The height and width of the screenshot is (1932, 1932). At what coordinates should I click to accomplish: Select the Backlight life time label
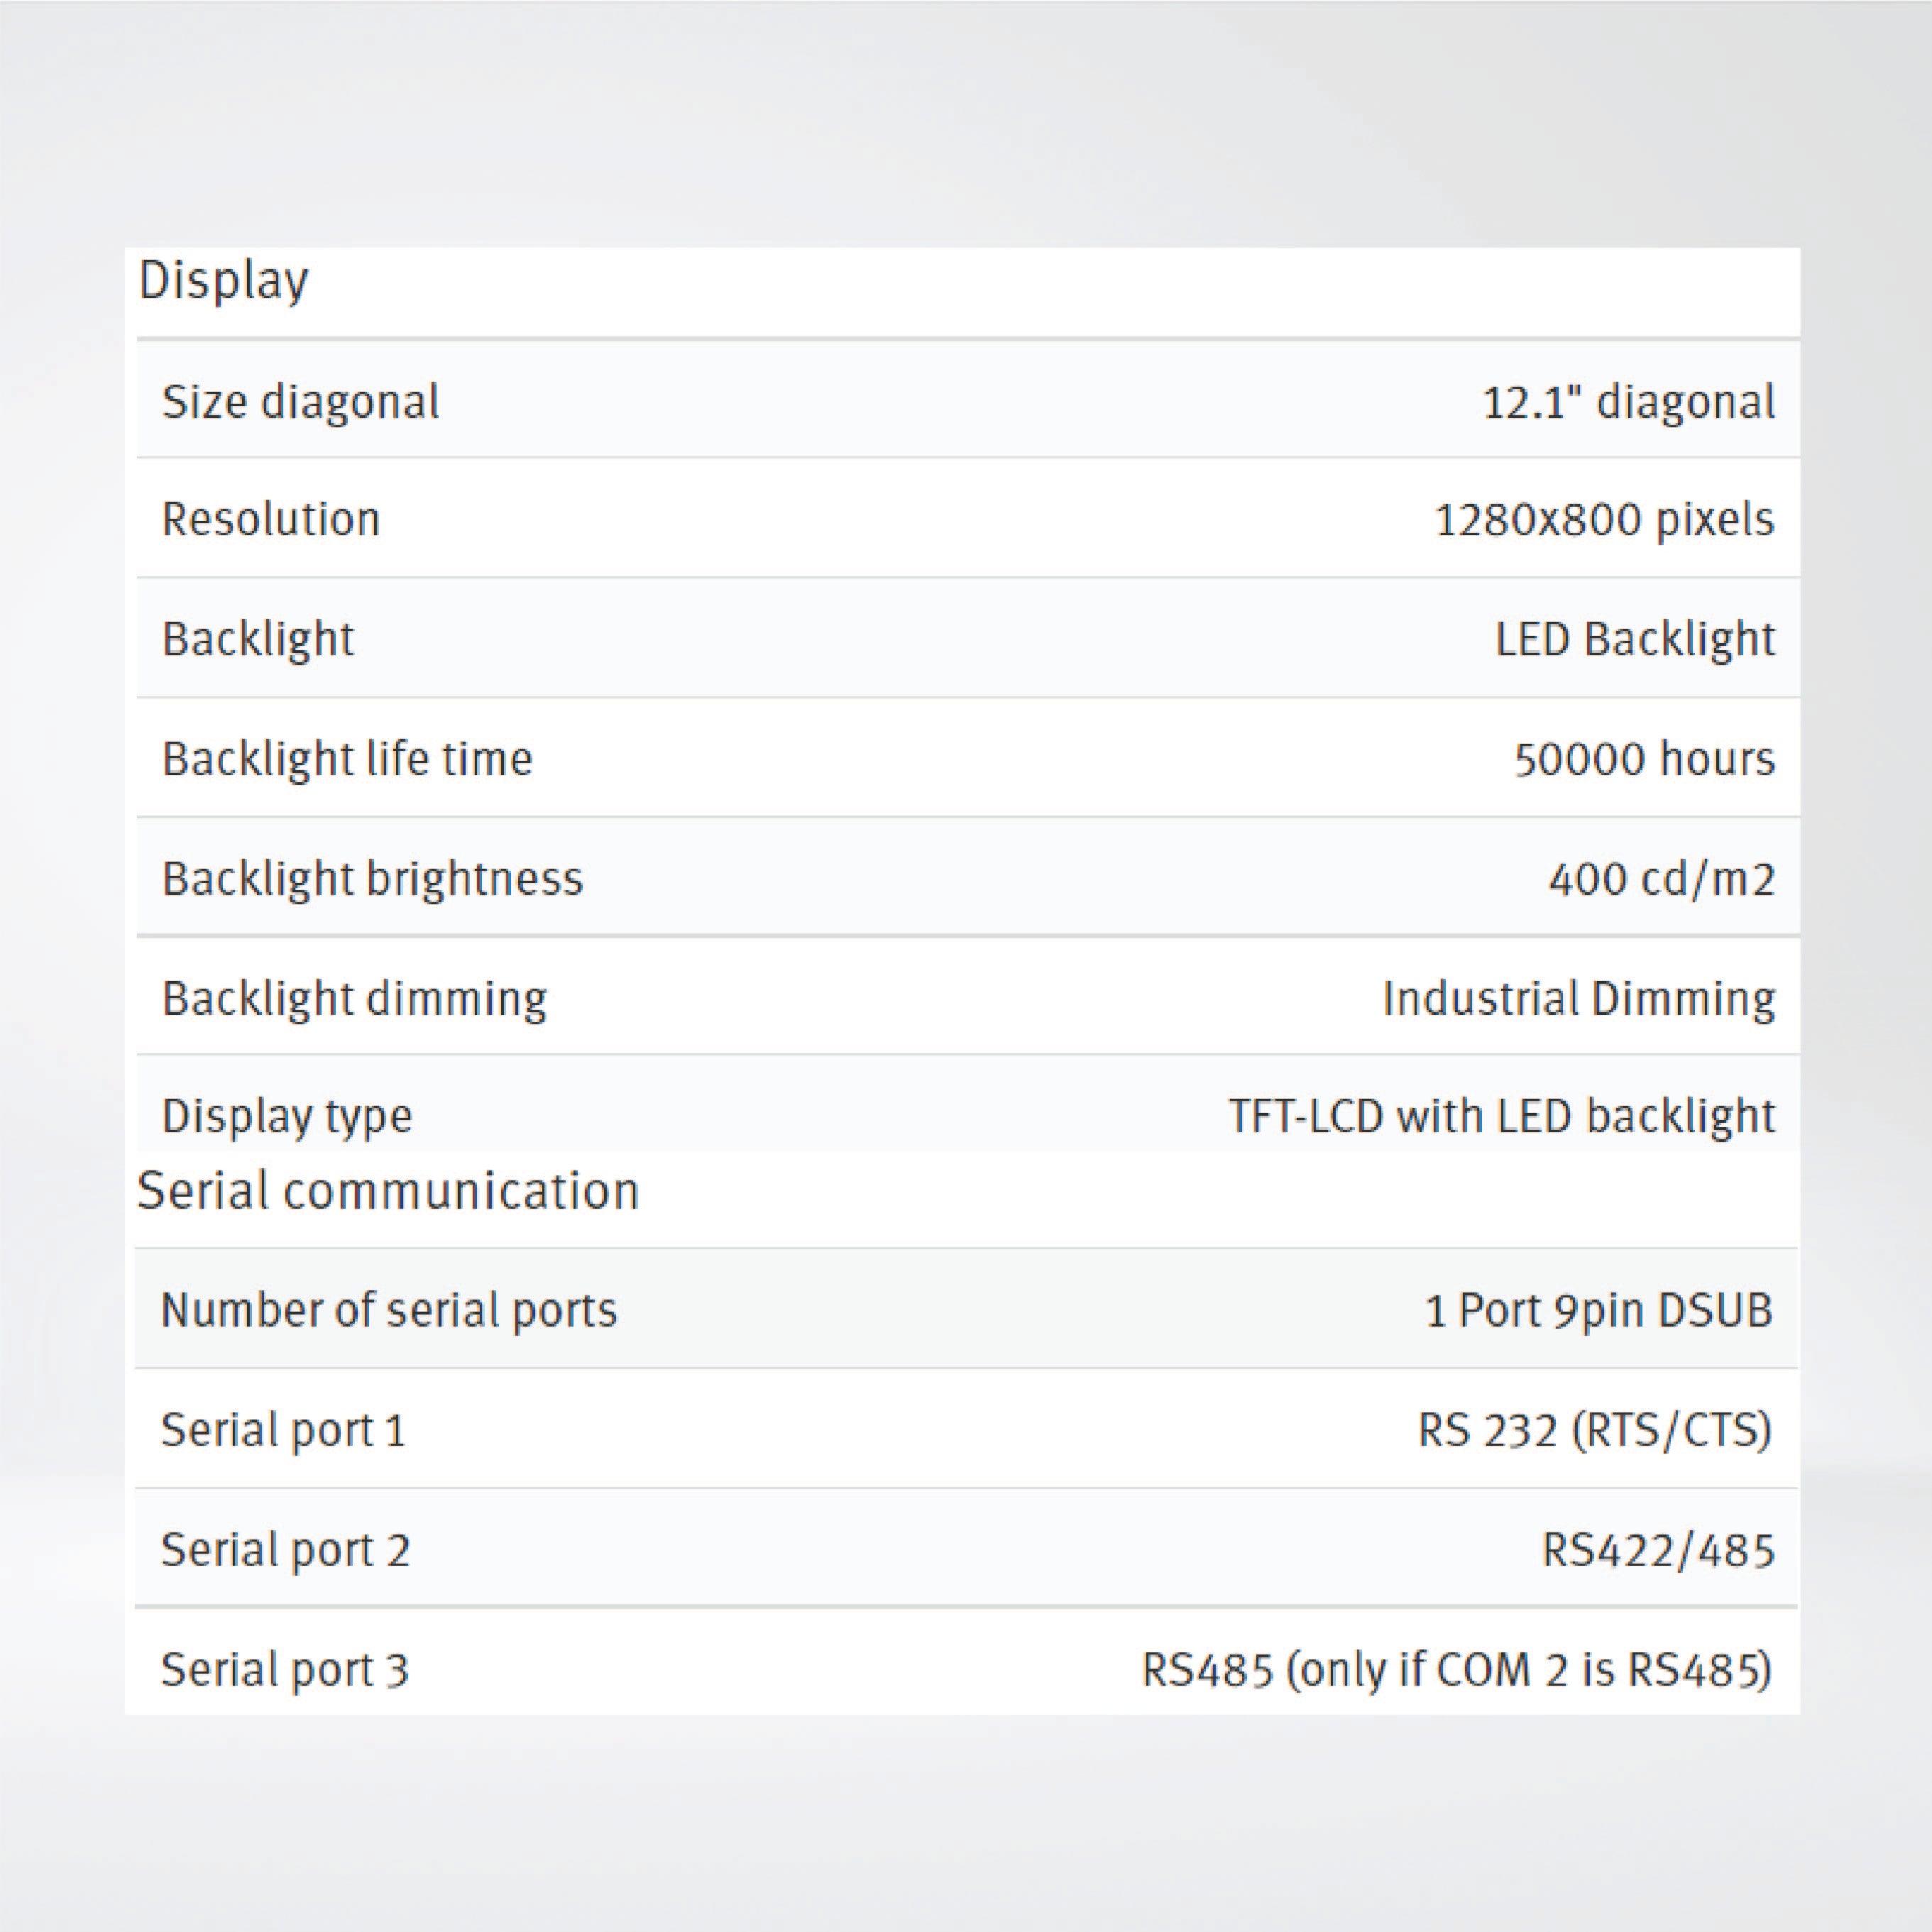(347, 759)
